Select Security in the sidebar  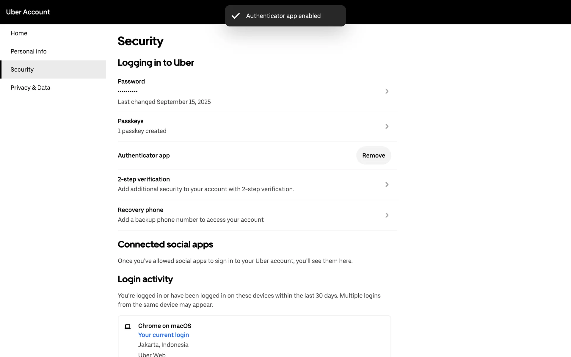coord(22,70)
